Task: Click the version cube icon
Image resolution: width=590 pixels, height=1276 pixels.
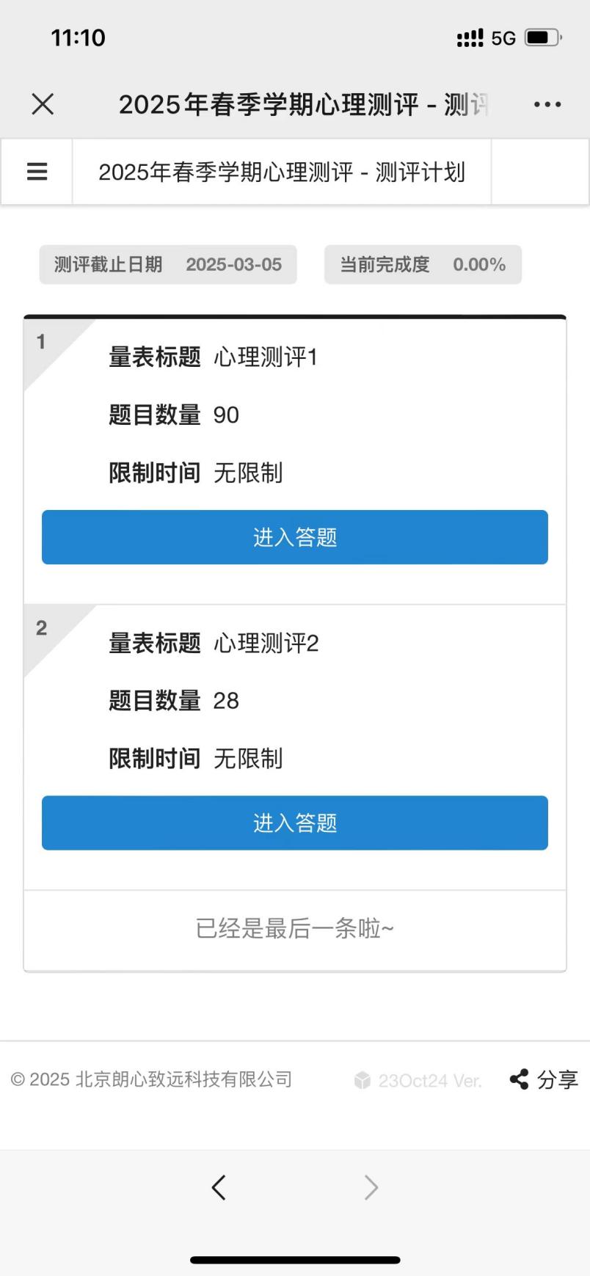Action: click(x=363, y=1080)
